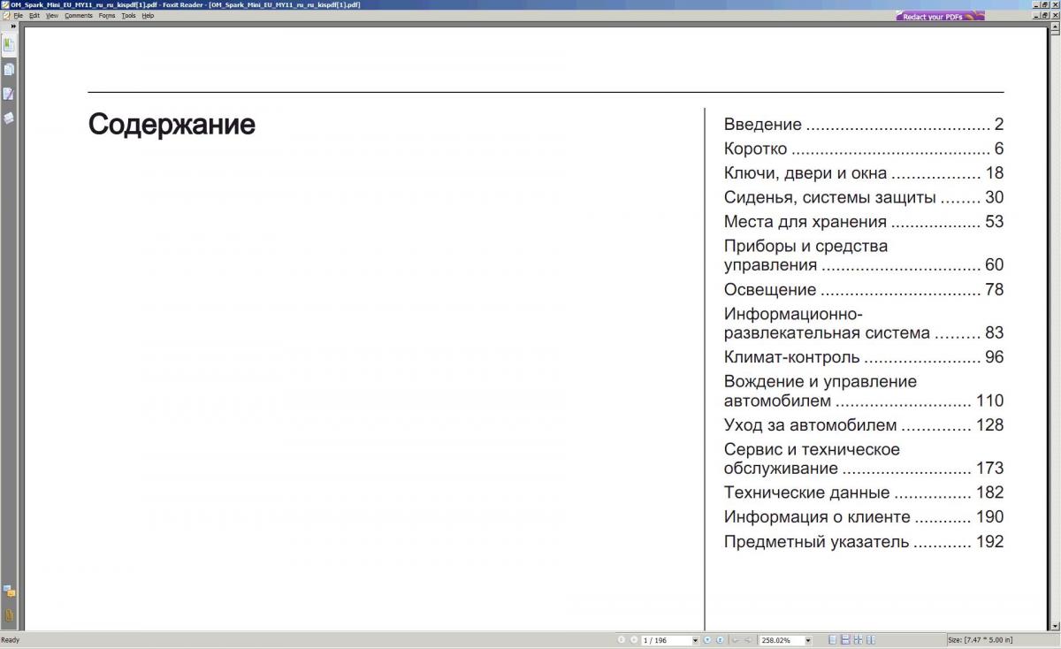The height and width of the screenshot is (649, 1061).
Task: Open the Attachments paperclip panel
Action: 9,615
